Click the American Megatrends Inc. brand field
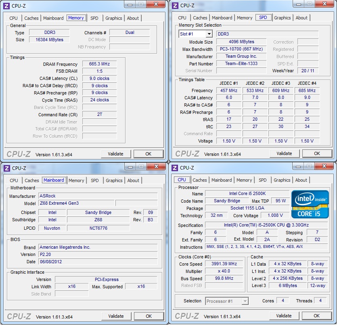Screen dimensions: 337x325 (x=98, y=247)
